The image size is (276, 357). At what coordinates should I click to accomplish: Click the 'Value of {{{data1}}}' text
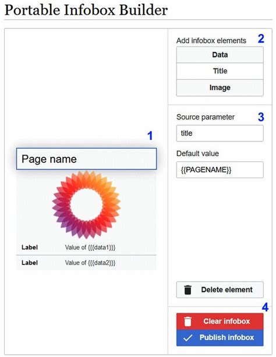(90, 248)
